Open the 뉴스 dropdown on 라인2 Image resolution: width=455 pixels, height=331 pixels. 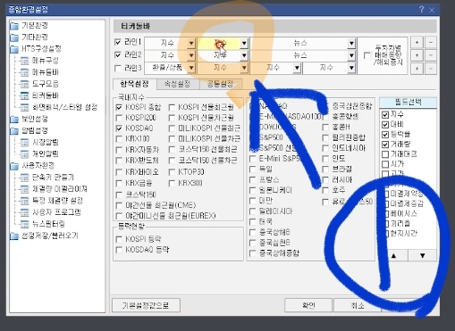click(x=351, y=55)
